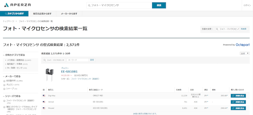Click the 追加 keyword add button
Image resolution: width=253 pixels, height=115 pixels.
pyautogui.click(x=92, y=60)
